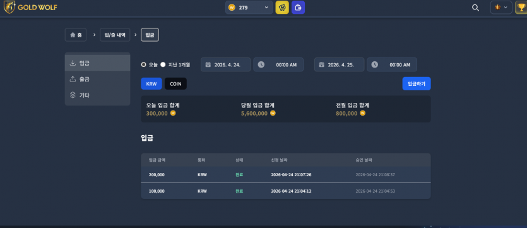The width and height of the screenshot is (527, 228).
Task: Open the purple wallet icon
Action: (x=298, y=8)
